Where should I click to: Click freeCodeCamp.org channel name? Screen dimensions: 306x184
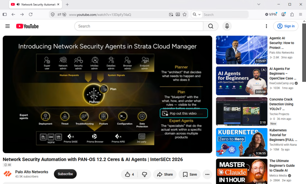pos(281,83)
